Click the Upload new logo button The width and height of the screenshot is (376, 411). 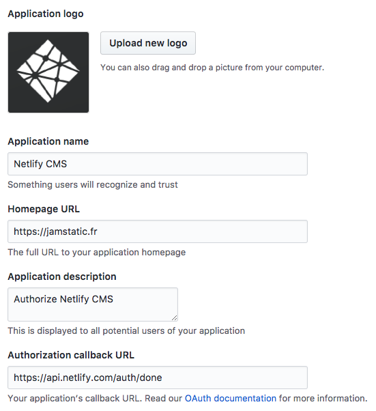tap(148, 43)
